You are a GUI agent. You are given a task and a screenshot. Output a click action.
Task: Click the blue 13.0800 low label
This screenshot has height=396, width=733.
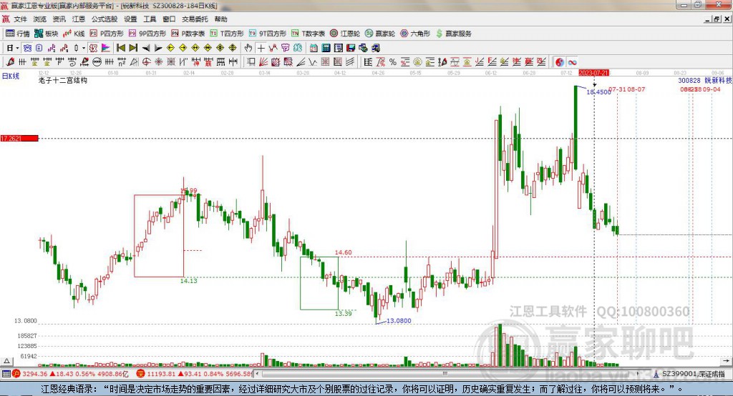[x=399, y=321]
